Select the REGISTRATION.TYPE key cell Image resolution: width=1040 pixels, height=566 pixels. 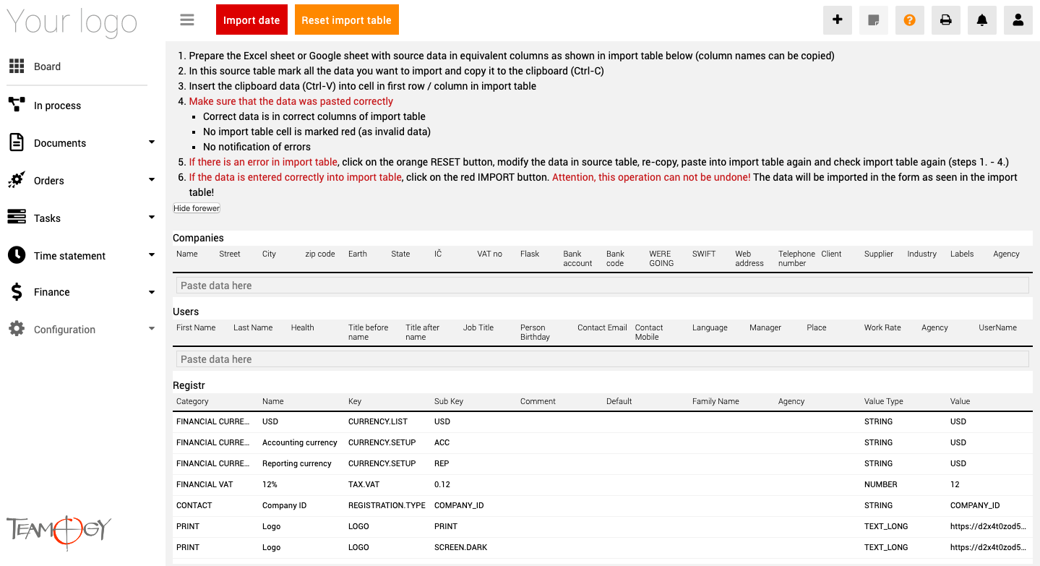tap(387, 505)
